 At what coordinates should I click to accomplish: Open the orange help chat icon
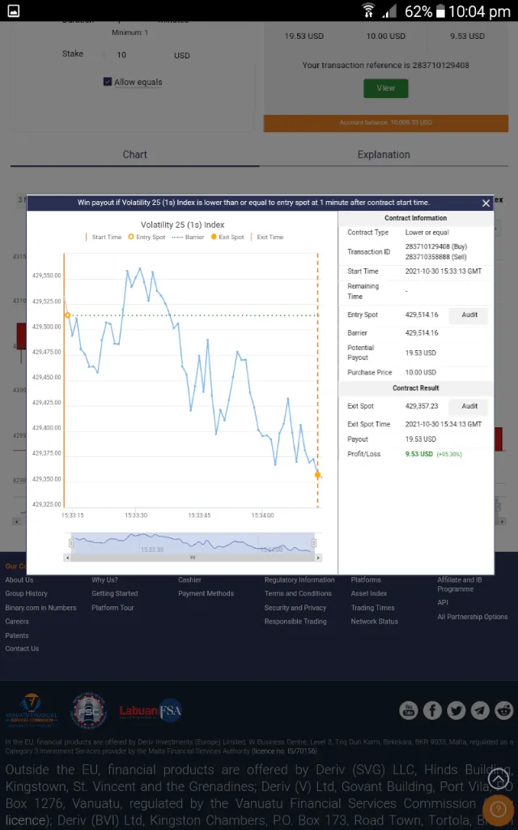(x=499, y=810)
